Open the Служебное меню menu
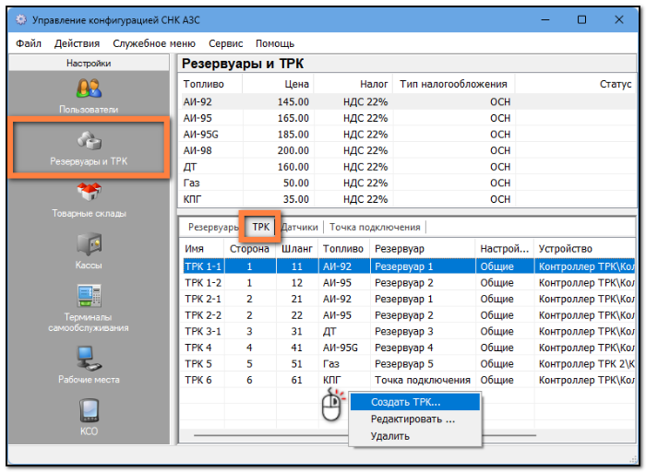 (154, 43)
